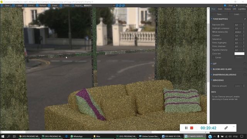
Task: Click the Curves Editor button
Action: point(239,58)
